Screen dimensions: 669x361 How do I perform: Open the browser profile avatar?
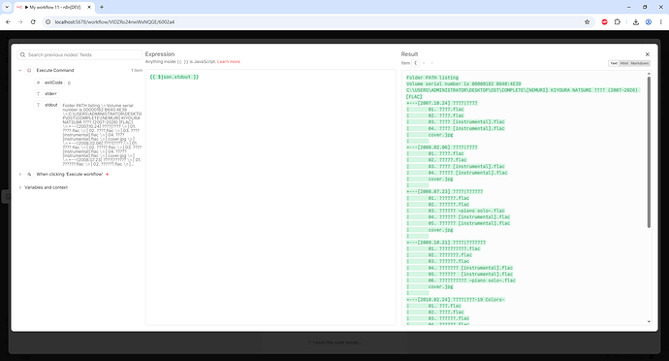point(648,21)
